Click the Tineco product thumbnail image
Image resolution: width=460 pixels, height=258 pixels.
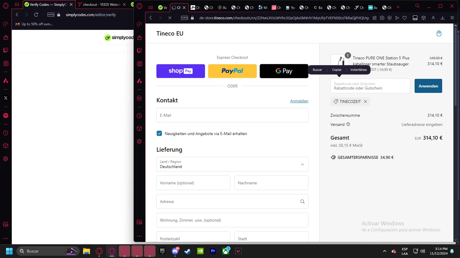(339, 61)
